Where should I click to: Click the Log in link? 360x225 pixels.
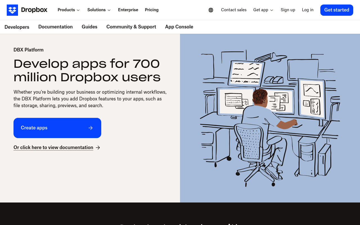[308, 10]
